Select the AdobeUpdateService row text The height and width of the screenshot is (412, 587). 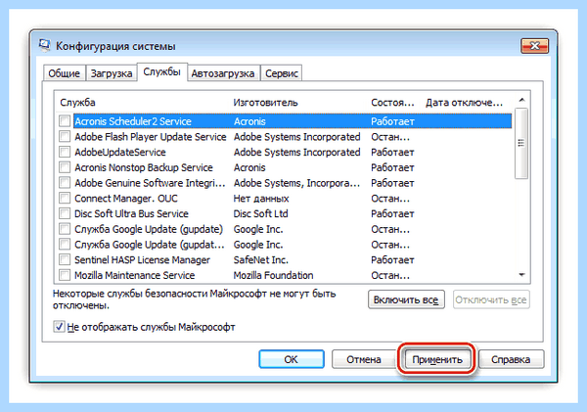[x=119, y=152]
